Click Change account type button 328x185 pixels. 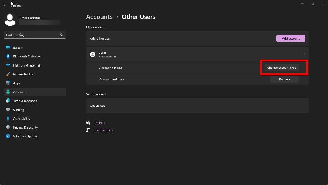click(282, 68)
